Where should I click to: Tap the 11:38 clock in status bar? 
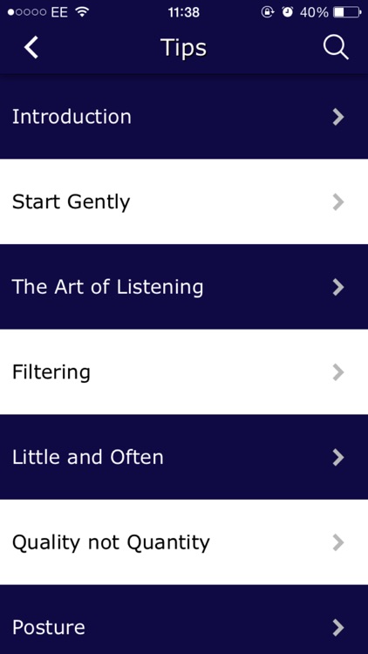(184, 12)
